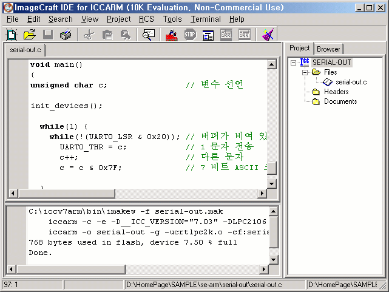
Task: Select serial-out.c in the project tree
Action: click(x=351, y=82)
